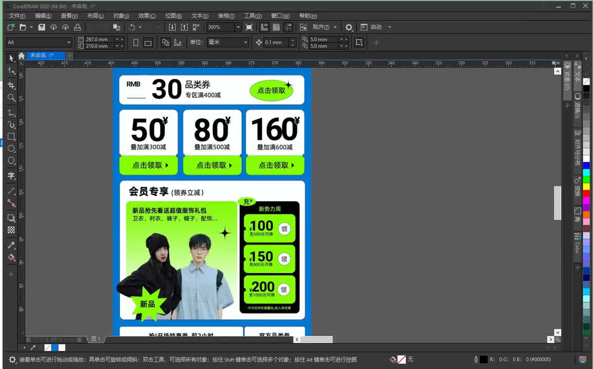Open the 效果(C) menu
This screenshot has height=369, width=593.
[x=147, y=16]
